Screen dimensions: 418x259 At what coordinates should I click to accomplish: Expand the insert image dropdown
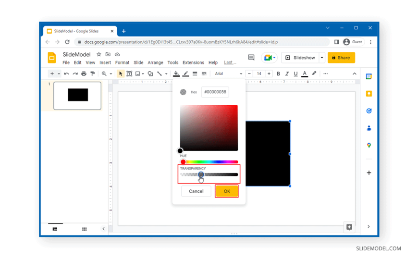(x=143, y=74)
